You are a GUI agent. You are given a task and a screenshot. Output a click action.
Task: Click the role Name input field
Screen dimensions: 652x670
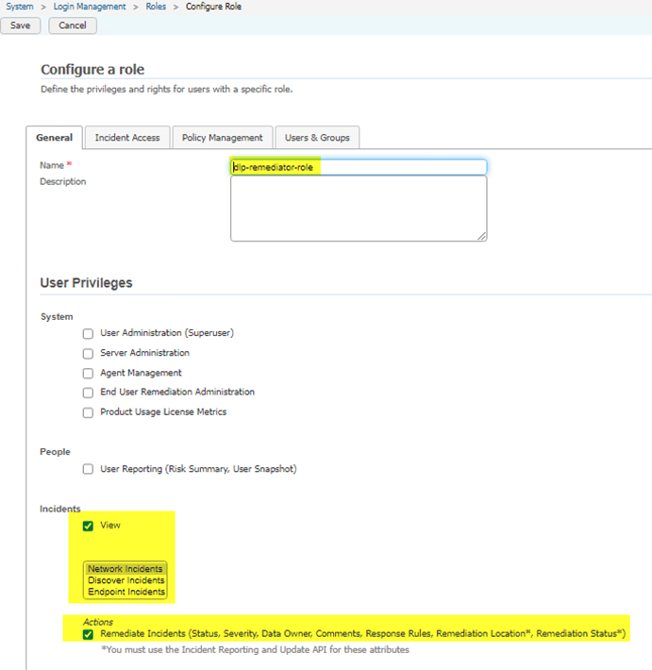359,167
